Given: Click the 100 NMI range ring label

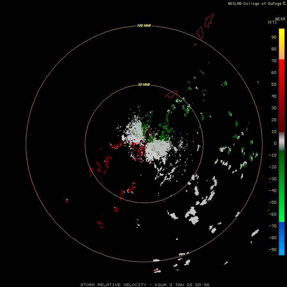Looking at the screenshot, I should (x=144, y=26).
